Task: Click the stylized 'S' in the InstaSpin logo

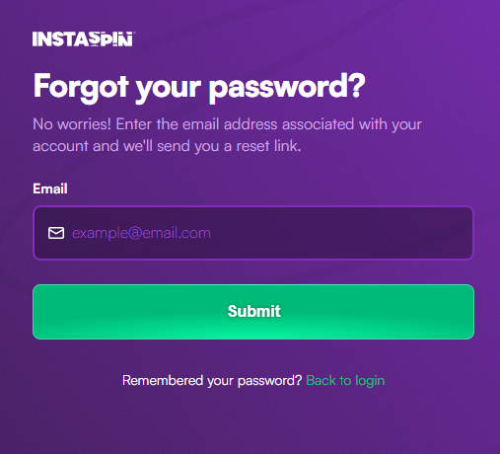Action: pyautogui.click(x=95, y=39)
